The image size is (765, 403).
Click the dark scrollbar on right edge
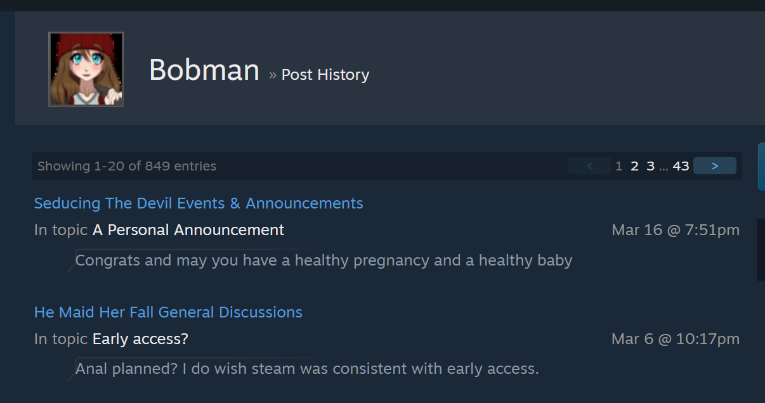[x=761, y=249]
